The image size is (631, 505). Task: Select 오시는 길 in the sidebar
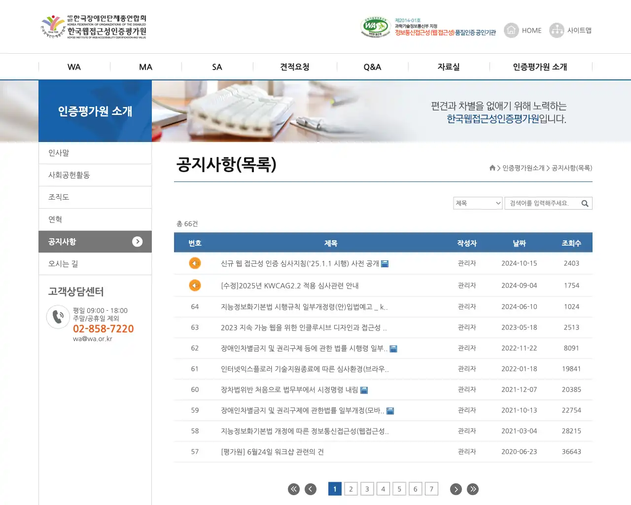tap(95, 264)
